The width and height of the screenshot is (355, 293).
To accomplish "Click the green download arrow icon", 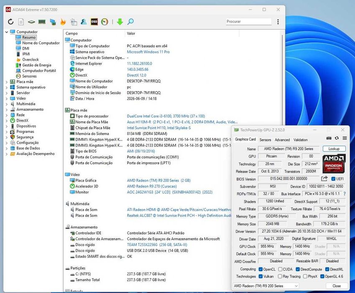I will [x=120, y=22].
